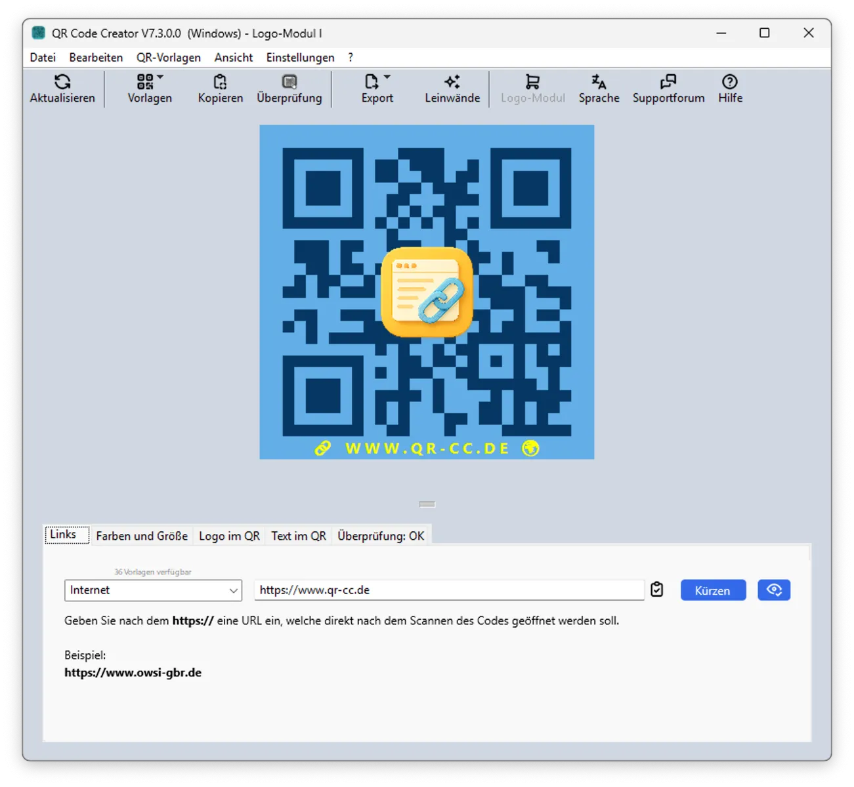Run the Überprüfung check tool
854x787 pixels.
coord(289,89)
